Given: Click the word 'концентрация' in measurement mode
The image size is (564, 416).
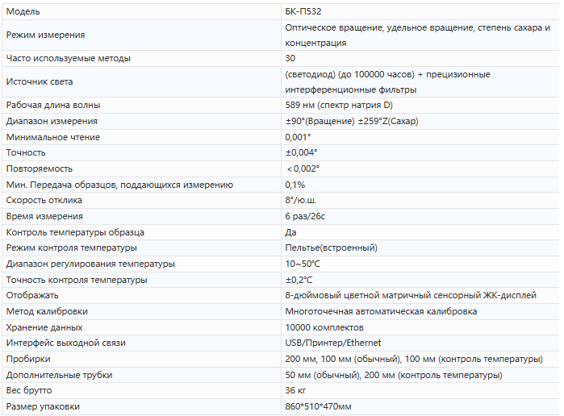Looking at the screenshot, I should point(315,44).
